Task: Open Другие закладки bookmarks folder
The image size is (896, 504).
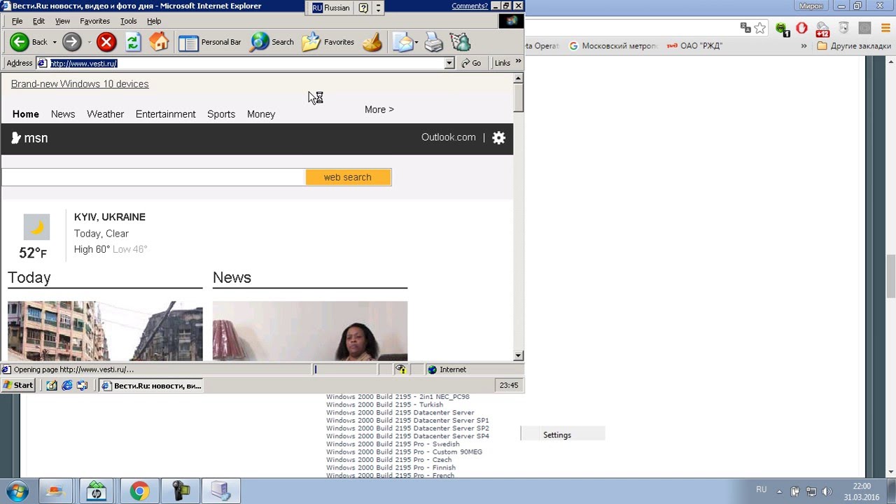Action: (x=854, y=46)
